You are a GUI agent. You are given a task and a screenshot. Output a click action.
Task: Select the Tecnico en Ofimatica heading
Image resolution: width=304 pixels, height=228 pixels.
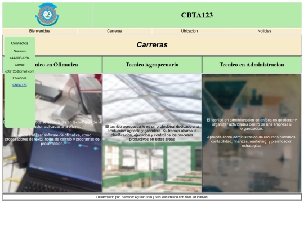[x=56, y=65]
